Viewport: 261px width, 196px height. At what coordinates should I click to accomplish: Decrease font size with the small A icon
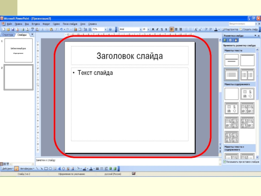pos(200,29)
